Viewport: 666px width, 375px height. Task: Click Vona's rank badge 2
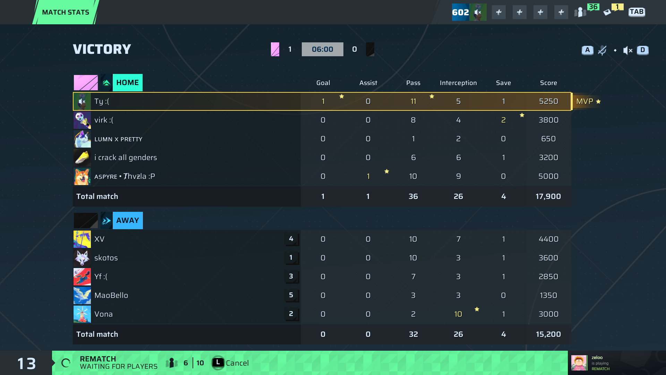tap(292, 314)
